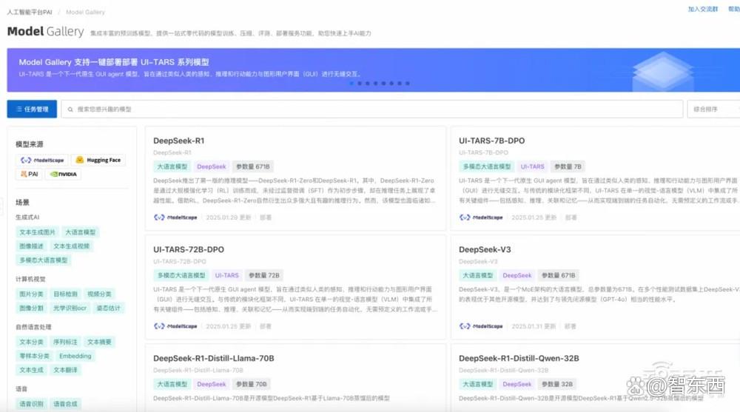Click 部署 deploy on DeepSeek-V3 card
The image size is (740, 412).
570,326
